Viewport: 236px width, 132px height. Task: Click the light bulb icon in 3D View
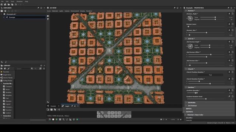[48, 19]
